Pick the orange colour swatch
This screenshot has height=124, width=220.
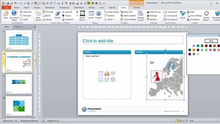point(194,50)
